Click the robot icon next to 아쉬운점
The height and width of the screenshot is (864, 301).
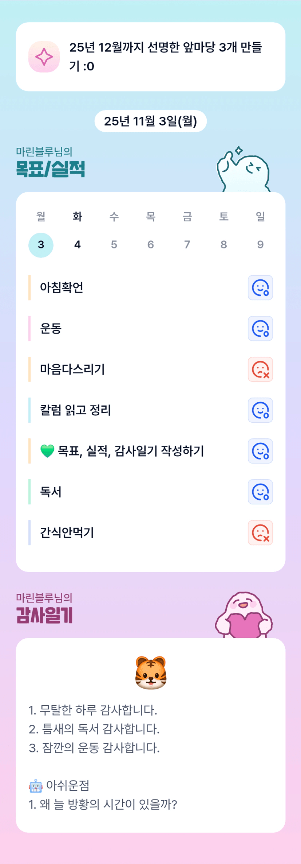(x=35, y=786)
